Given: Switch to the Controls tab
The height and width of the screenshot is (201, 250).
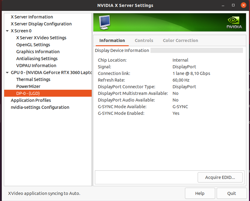Looking at the screenshot, I should [x=144, y=40].
